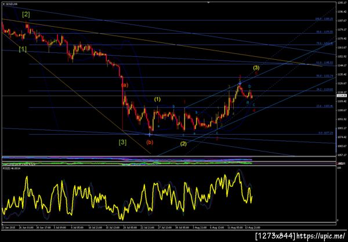Click the current price tag 1114.06
The width and height of the screenshot is (348, 242).
coord(342,96)
